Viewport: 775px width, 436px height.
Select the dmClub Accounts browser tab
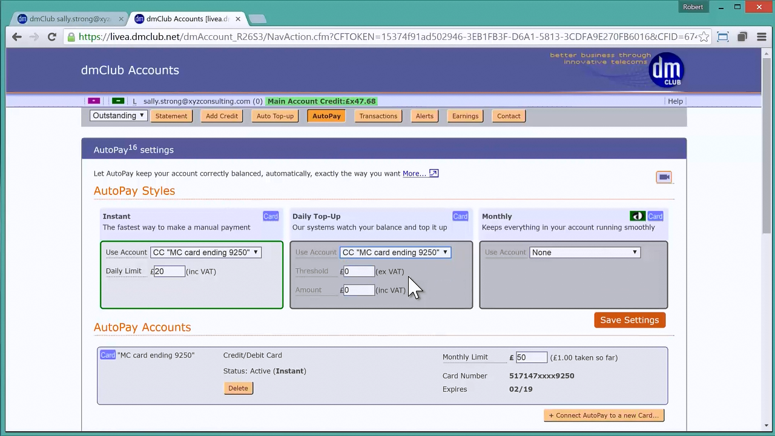(x=187, y=19)
